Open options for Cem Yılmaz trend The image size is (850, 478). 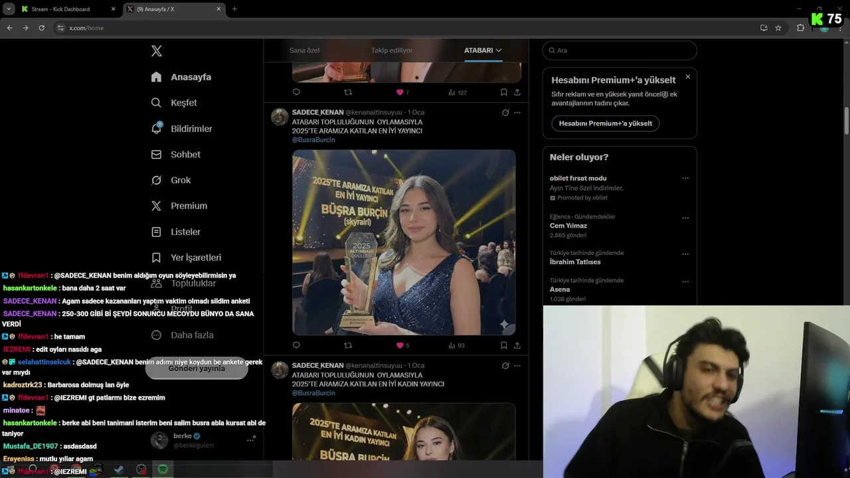point(685,218)
